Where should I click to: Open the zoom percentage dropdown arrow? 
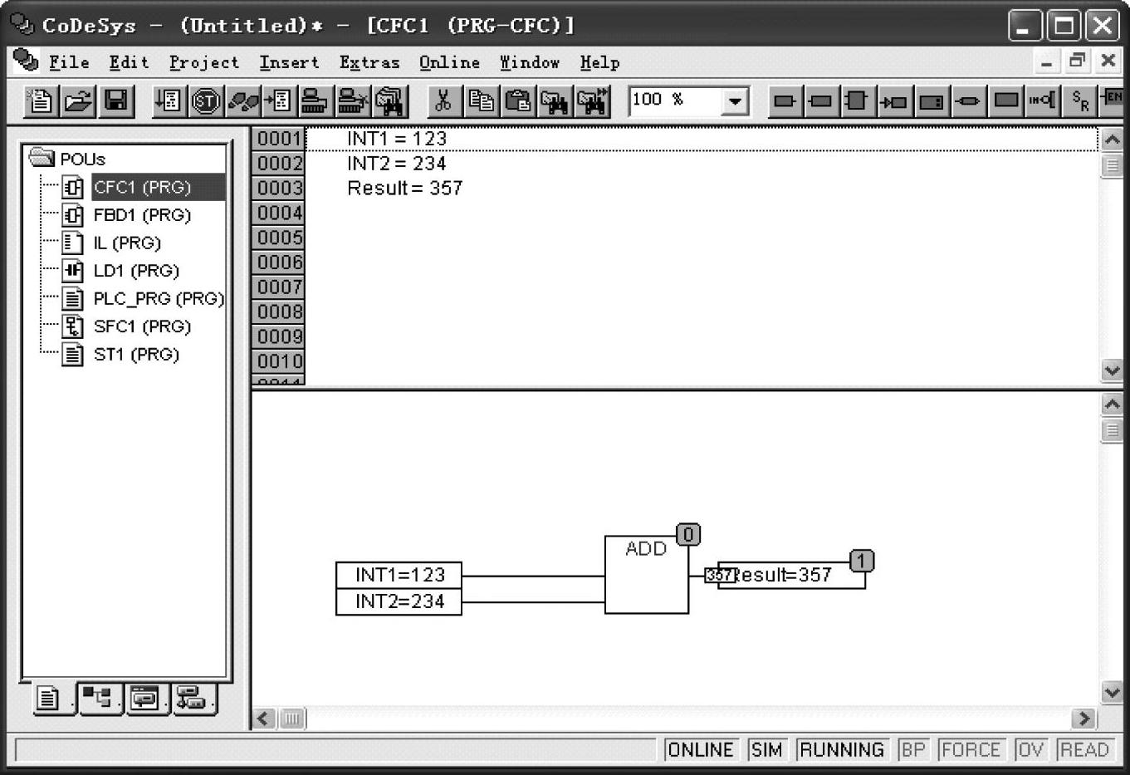point(734,102)
